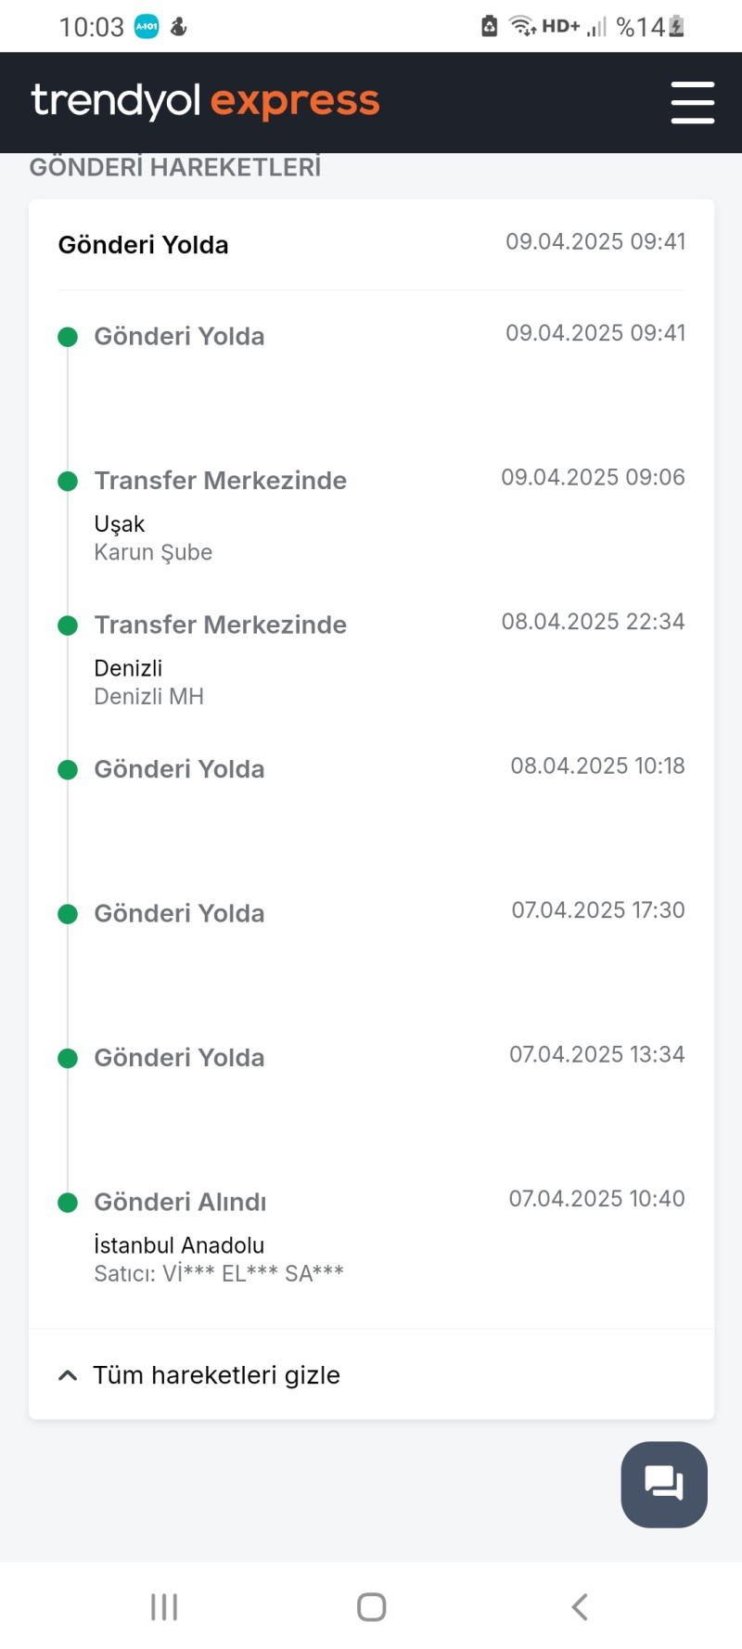The height and width of the screenshot is (1649, 742).
Task: Tap the Wi-Fi status icon
Action: pos(523,27)
